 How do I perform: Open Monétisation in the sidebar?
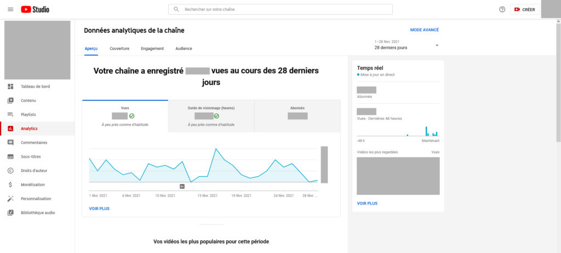tap(32, 185)
